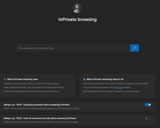The image size is (160, 128).
Task: Click 'Deletes your browsing info' line
Action: 31,83
